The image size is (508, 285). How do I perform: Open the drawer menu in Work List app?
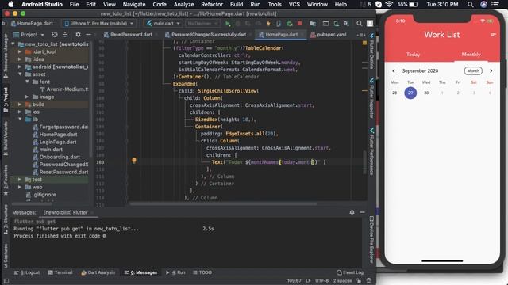[x=493, y=35]
